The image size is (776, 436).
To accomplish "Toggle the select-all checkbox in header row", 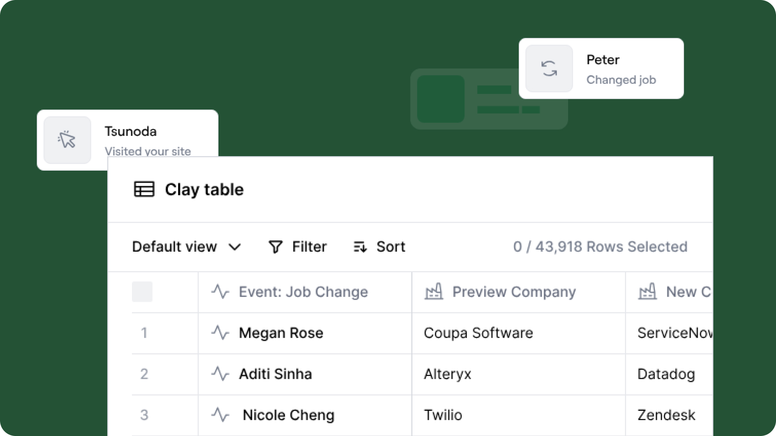I will coord(142,292).
